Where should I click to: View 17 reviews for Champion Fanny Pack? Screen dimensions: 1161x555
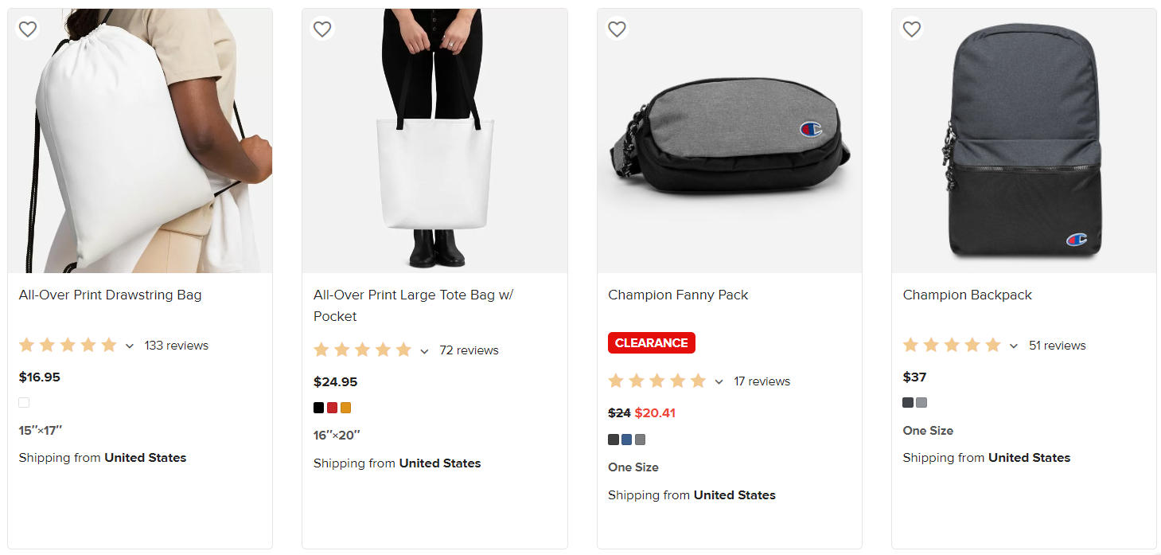(762, 381)
